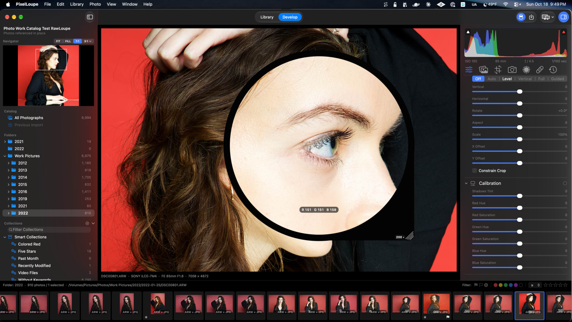Set navigator zoom to FILL
This screenshot has width=572, height=322.
pos(68,41)
